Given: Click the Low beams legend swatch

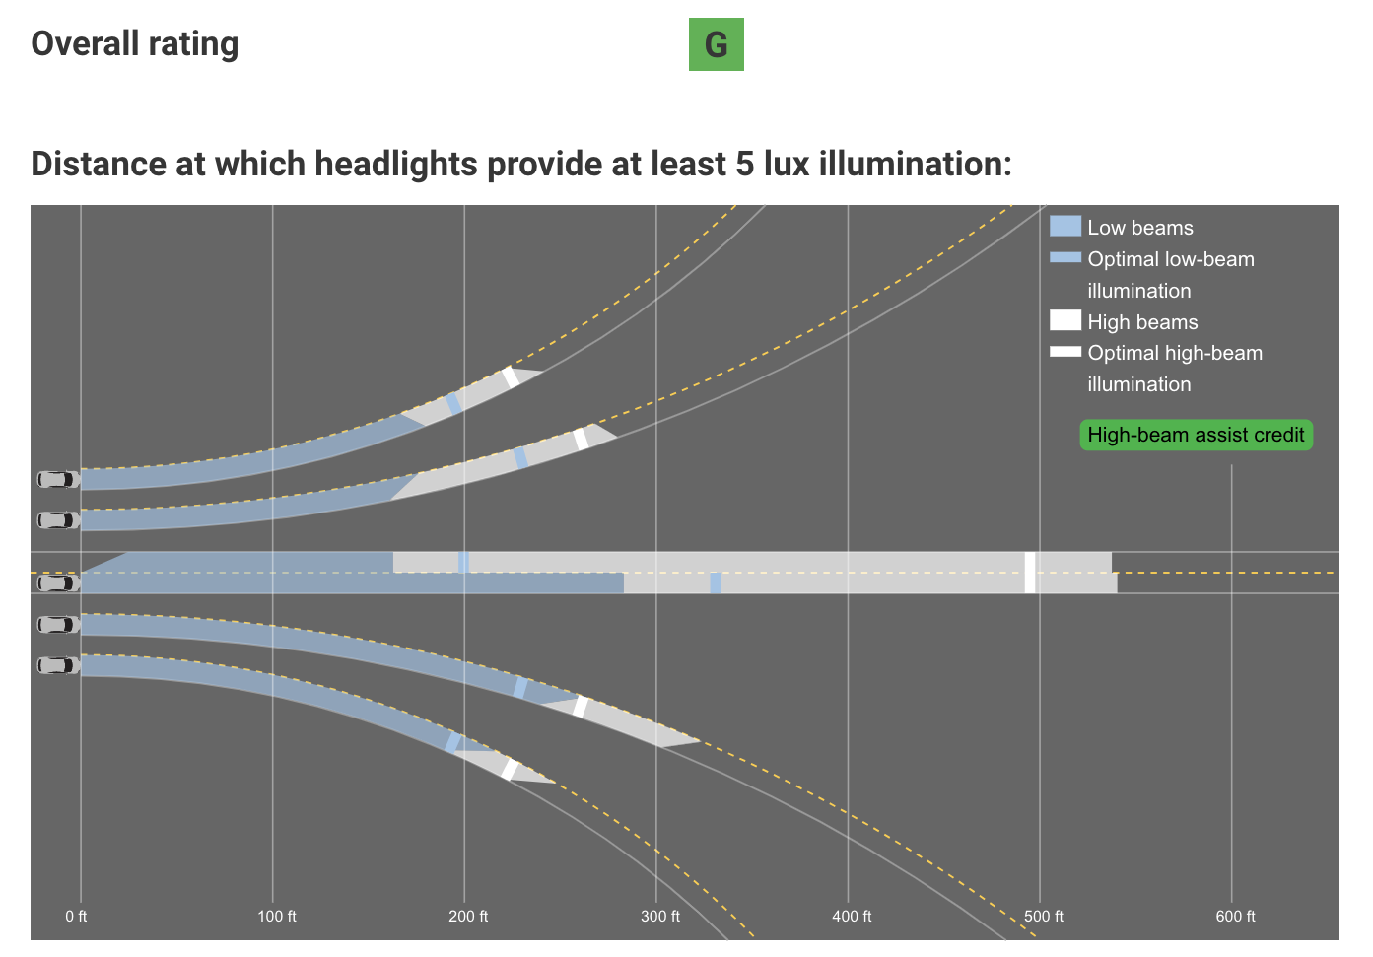Looking at the screenshot, I should (1065, 227).
